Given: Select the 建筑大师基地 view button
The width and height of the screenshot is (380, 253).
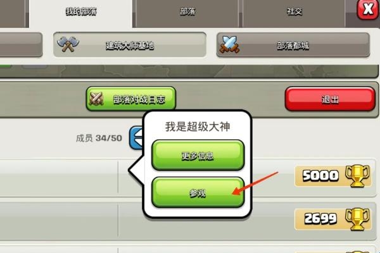Looking at the screenshot, I should pyautogui.click(x=130, y=45).
